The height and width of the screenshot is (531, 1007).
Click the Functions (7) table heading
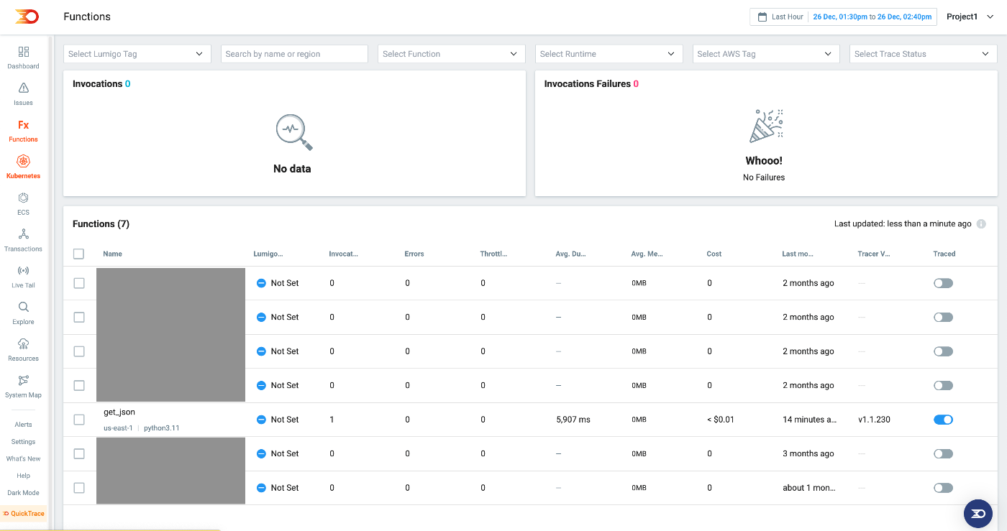101,224
